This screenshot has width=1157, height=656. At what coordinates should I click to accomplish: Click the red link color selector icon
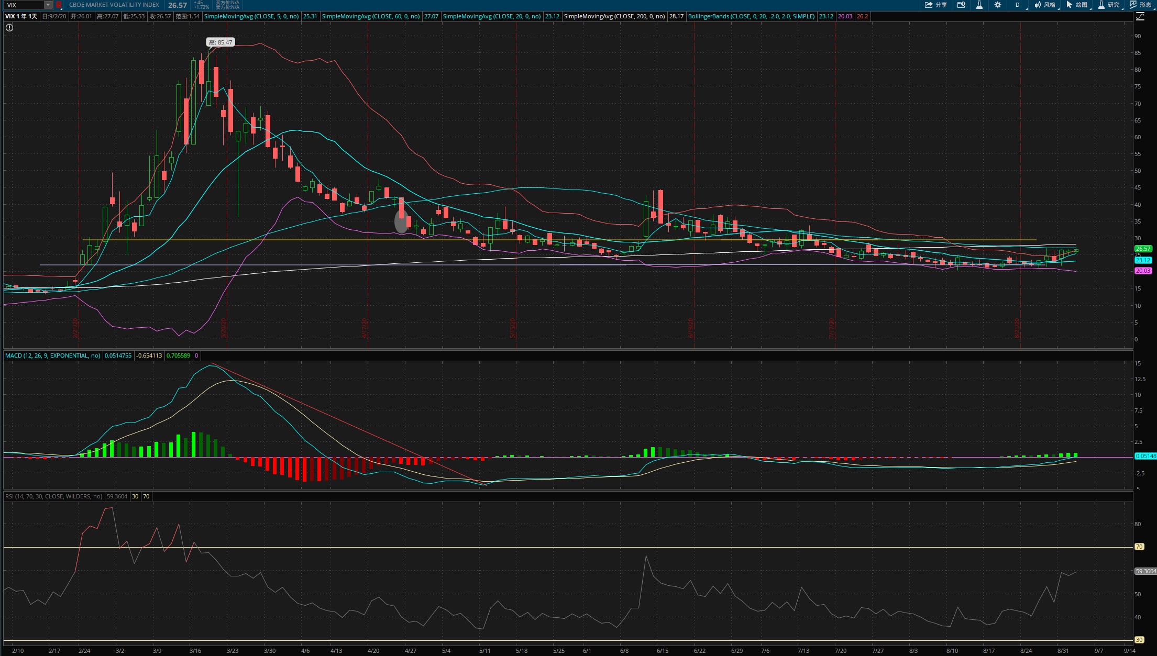coord(59,5)
